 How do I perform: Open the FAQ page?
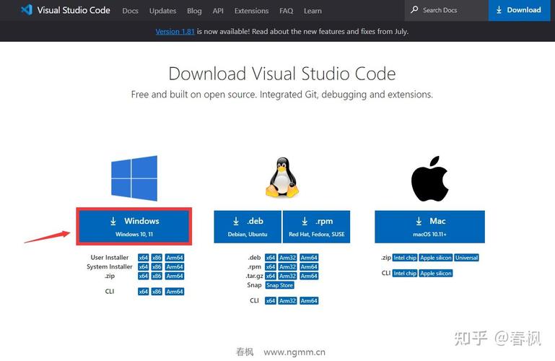(286, 11)
